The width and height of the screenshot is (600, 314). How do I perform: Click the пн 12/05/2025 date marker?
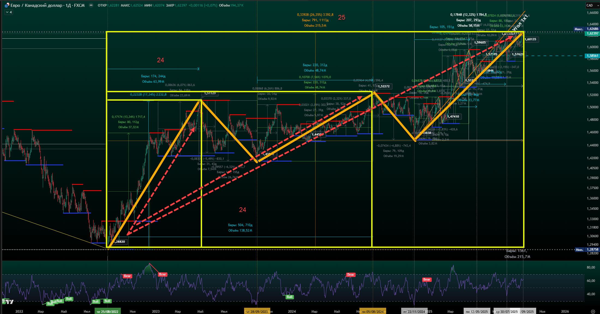coord(476,312)
